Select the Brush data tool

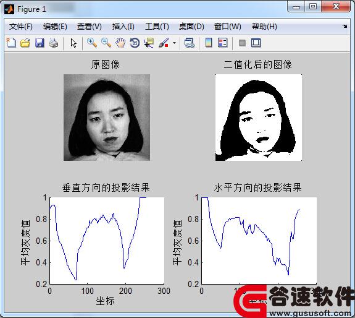164,43
